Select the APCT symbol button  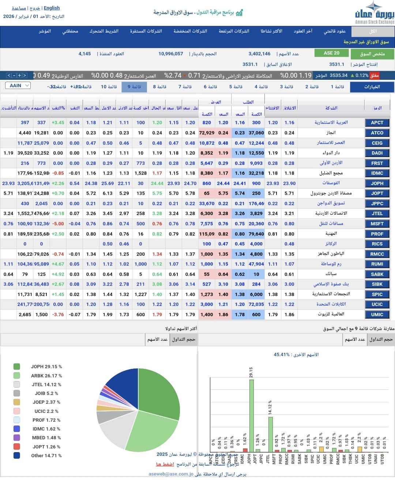tap(377, 123)
